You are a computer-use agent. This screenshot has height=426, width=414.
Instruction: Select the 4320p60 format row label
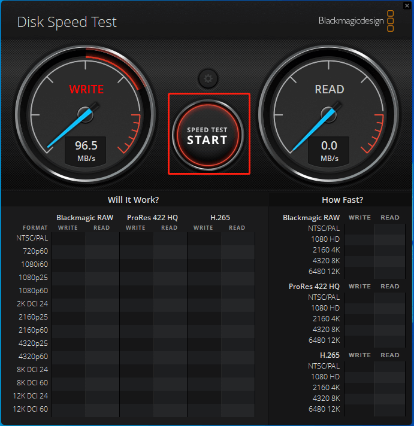[x=33, y=356]
